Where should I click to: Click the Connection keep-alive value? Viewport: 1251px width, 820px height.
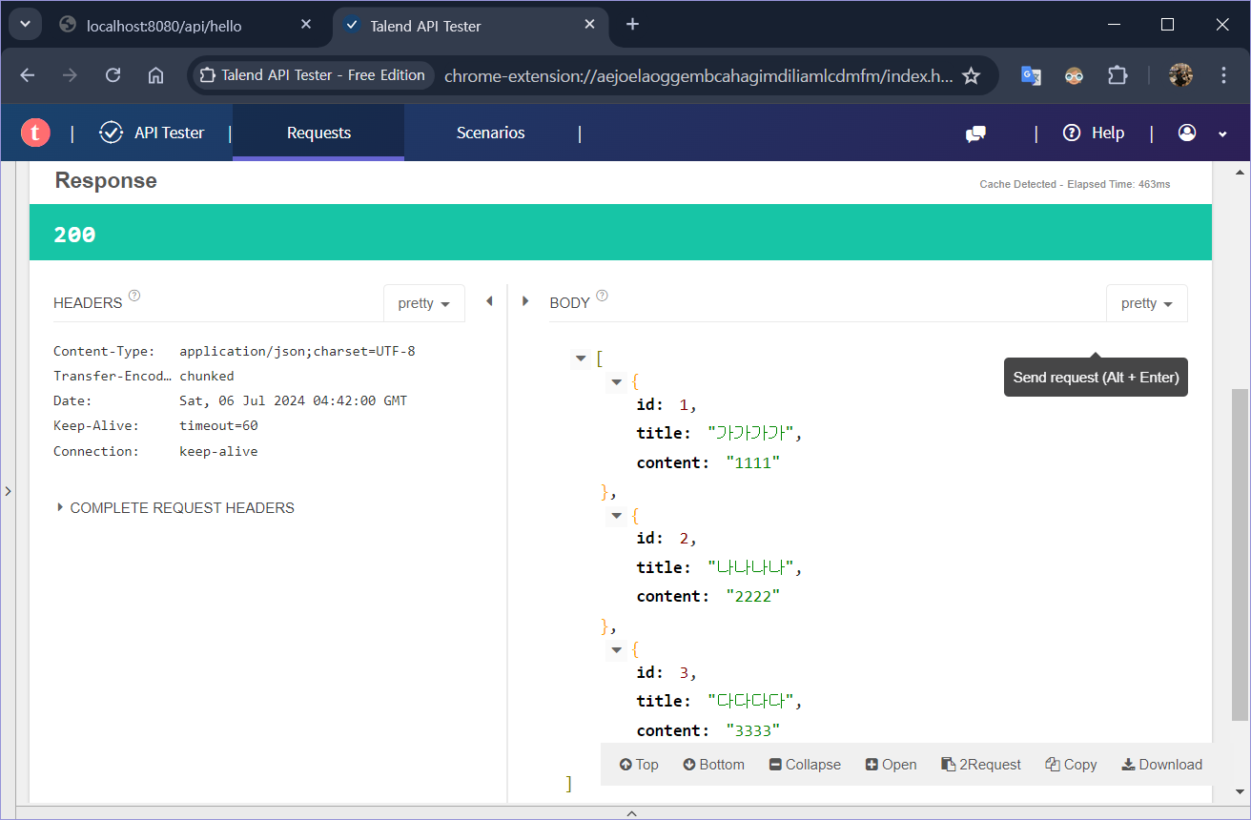(218, 452)
